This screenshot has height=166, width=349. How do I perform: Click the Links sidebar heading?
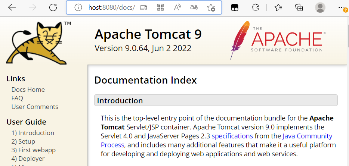tap(16, 79)
